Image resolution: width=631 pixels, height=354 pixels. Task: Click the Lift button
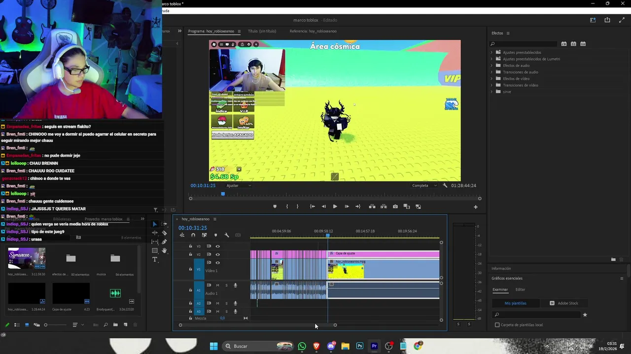coord(372,206)
